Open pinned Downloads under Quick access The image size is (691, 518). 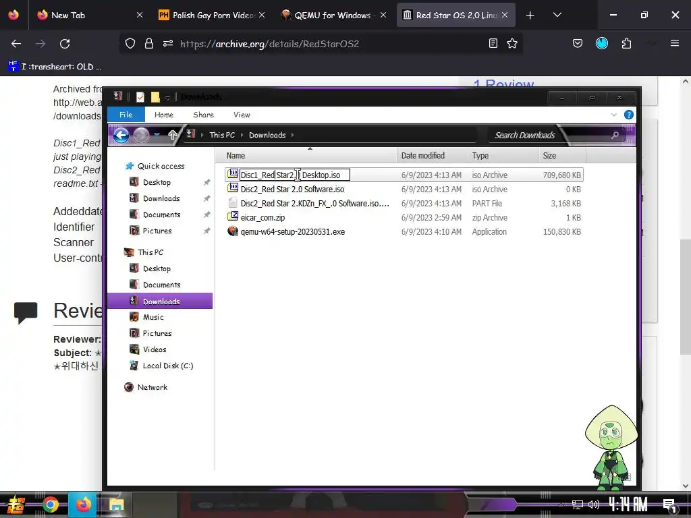click(x=161, y=199)
